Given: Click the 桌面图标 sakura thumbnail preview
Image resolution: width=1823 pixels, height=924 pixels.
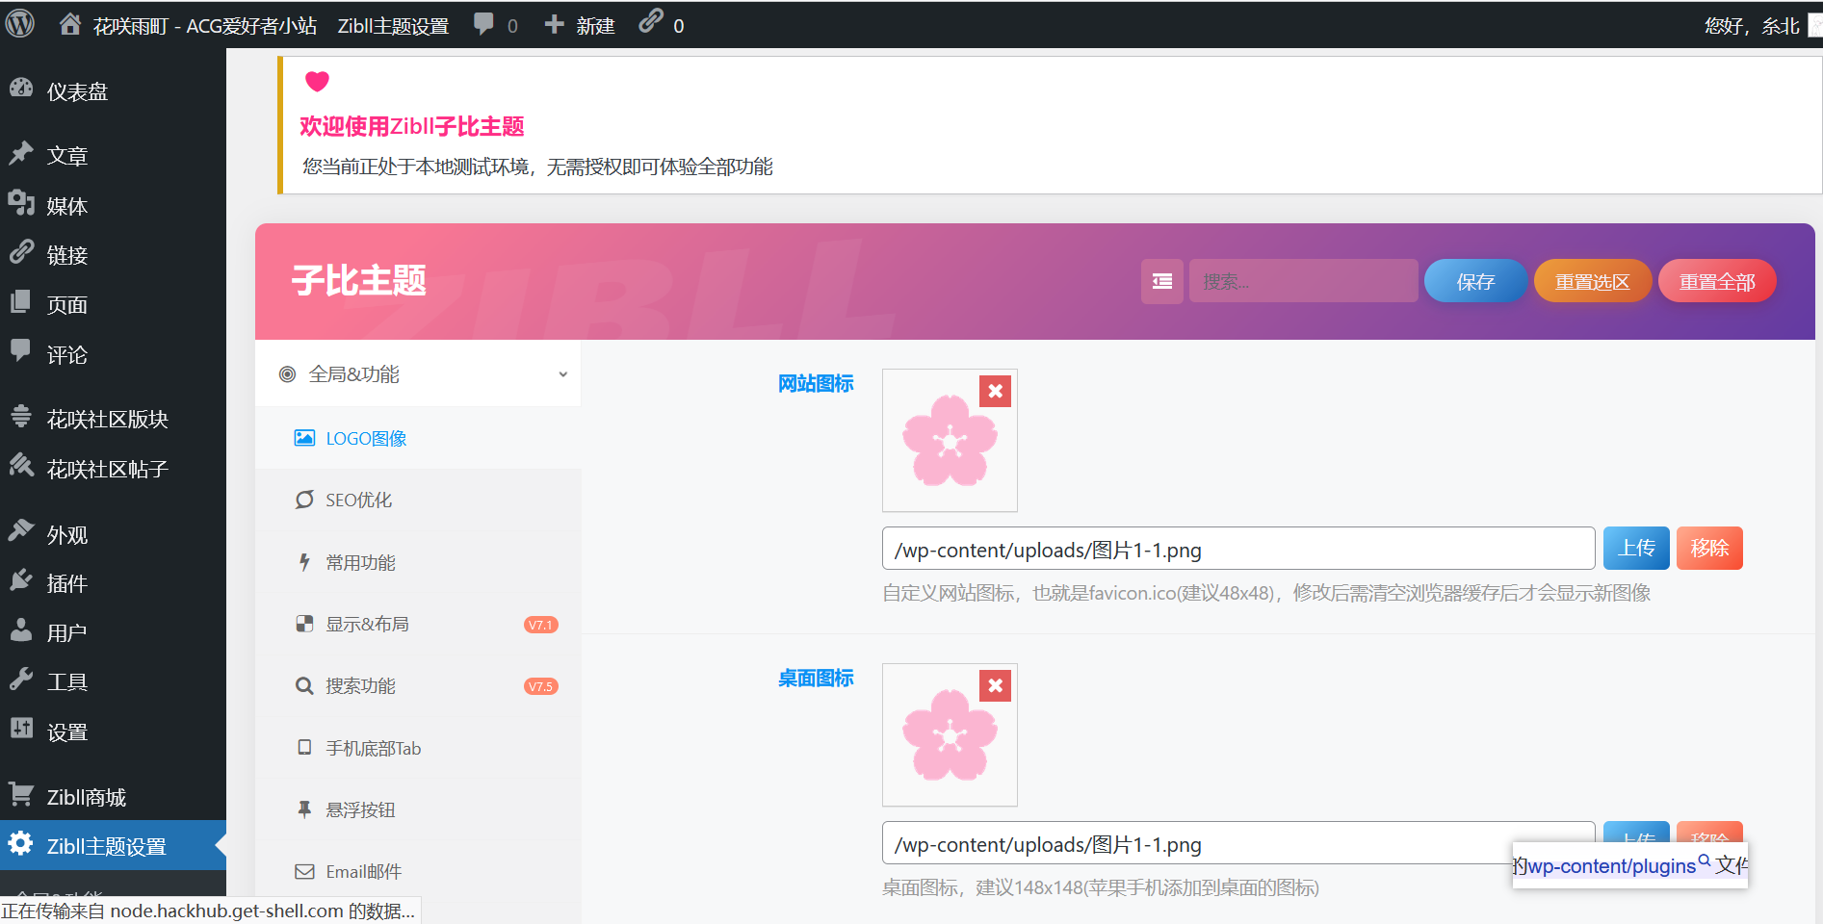Looking at the screenshot, I should click(950, 735).
